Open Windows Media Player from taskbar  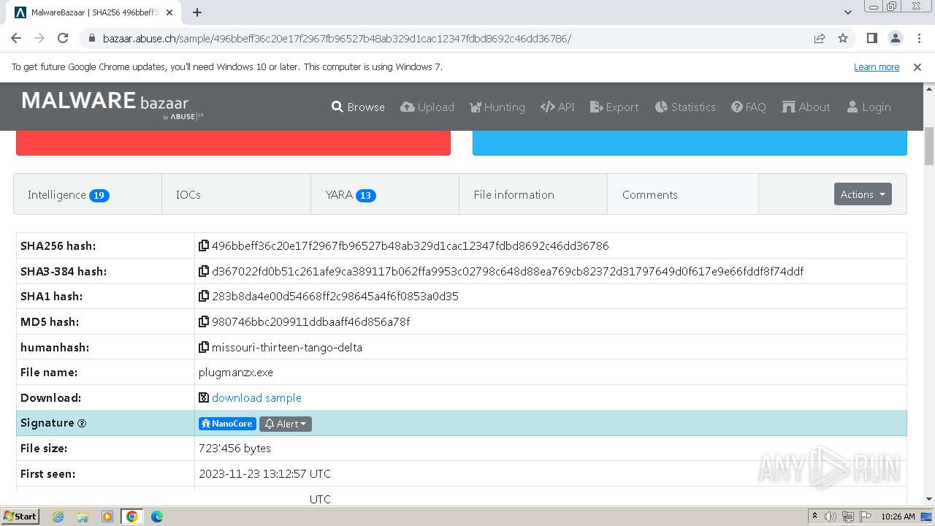(x=107, y=517)
